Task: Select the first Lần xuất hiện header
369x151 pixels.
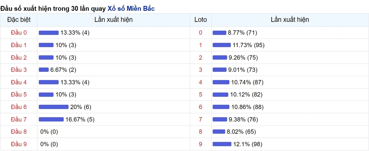Action: tap(114, 20)
